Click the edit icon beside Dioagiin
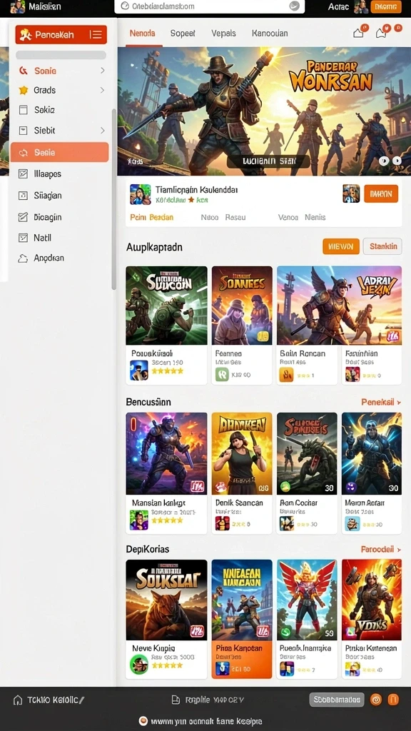 [x=23, y=217]
